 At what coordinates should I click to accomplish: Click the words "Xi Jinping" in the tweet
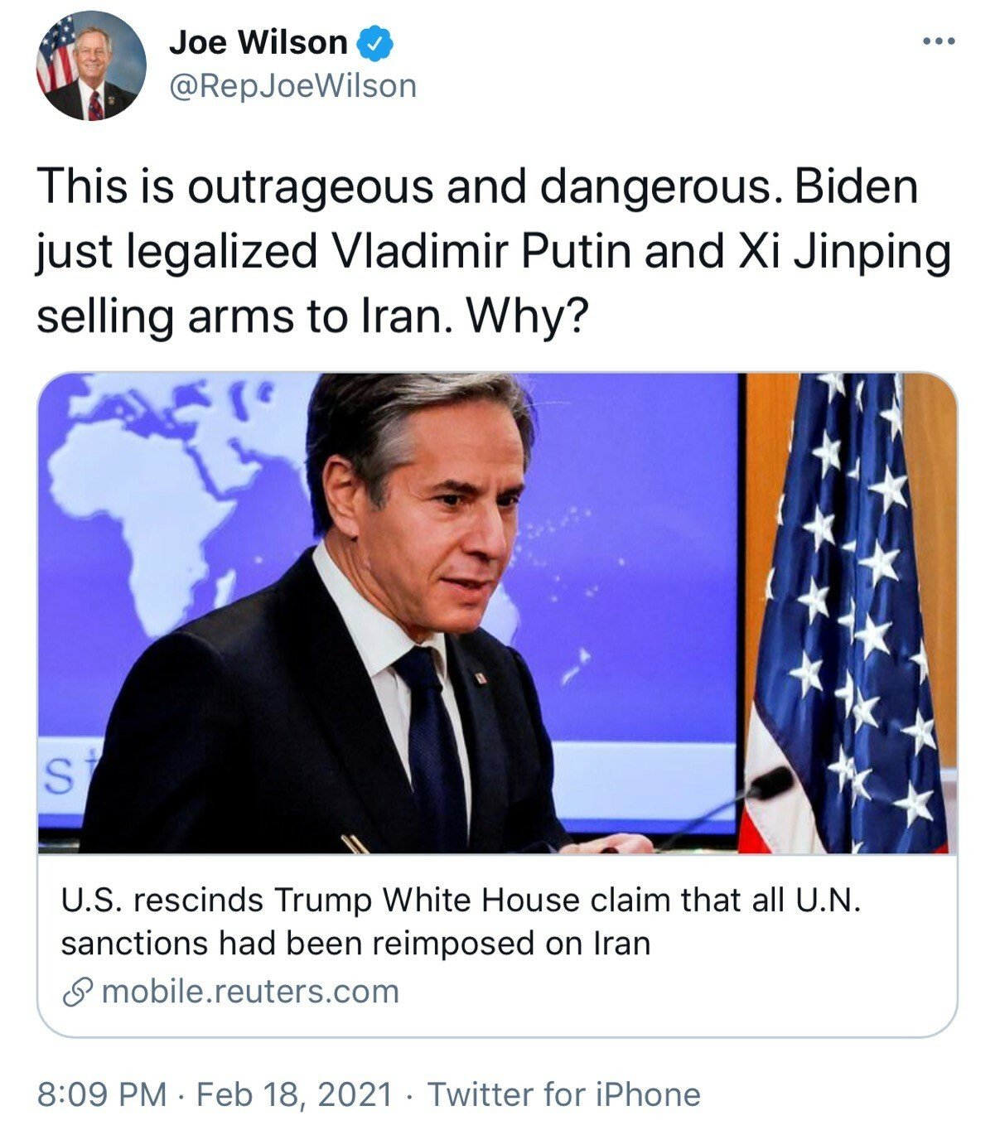tap(843, 251)
